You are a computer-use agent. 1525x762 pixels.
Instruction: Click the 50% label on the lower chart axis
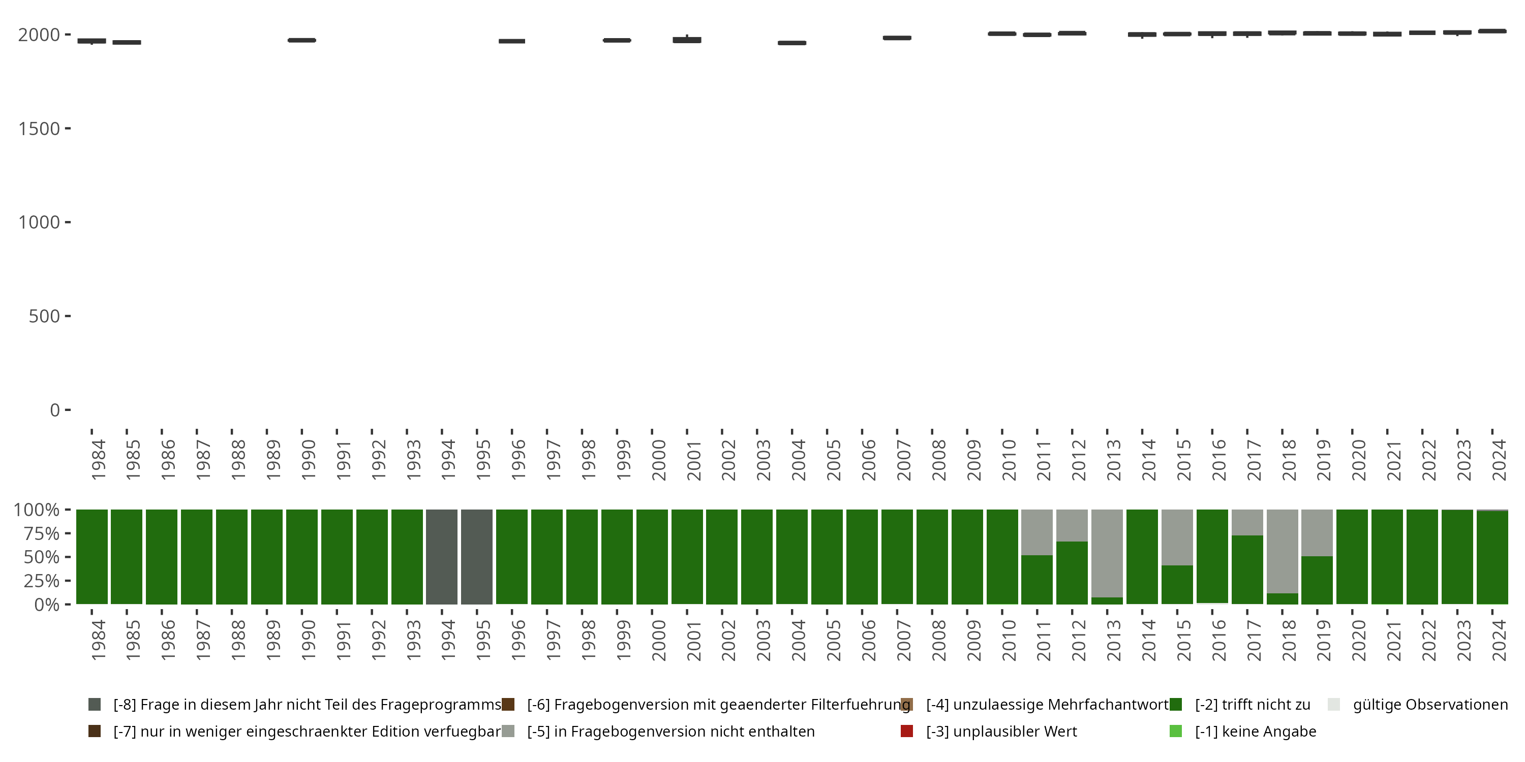point(42,557)
